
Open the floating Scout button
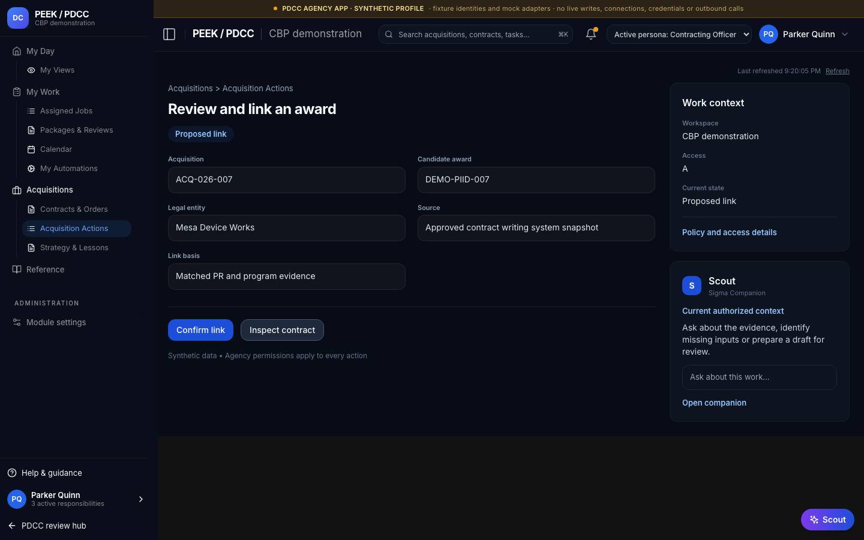pos(827,520)
